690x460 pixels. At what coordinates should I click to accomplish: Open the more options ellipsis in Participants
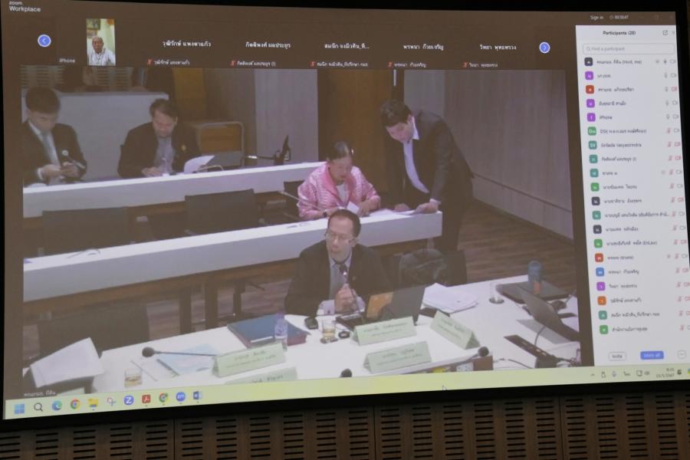[x=682, y=354]
